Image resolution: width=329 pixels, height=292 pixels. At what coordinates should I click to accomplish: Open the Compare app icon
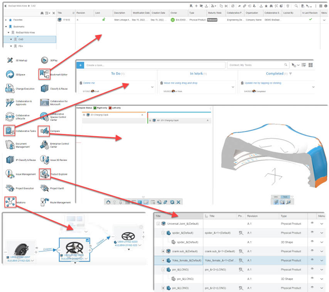pos(44,131)
